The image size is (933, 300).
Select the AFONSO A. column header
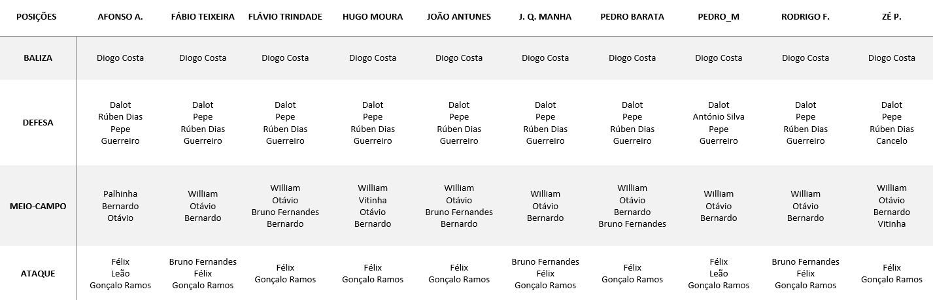coord(120,17)
